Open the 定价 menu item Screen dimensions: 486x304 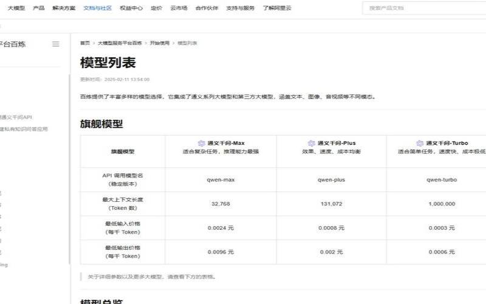click(157, 8)
